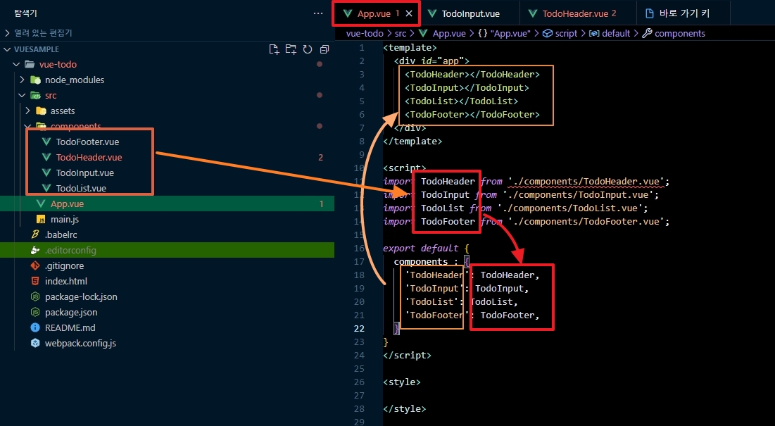Collapse the VUESAMPLE workspace section
775x426 pixels.
(x=7, y=49)
